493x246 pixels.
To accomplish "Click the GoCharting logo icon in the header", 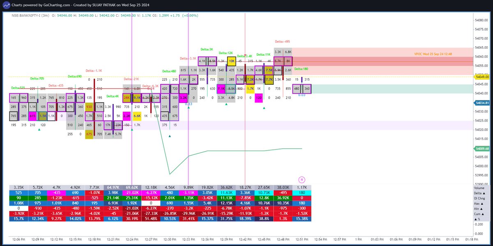I will point(6,5).
